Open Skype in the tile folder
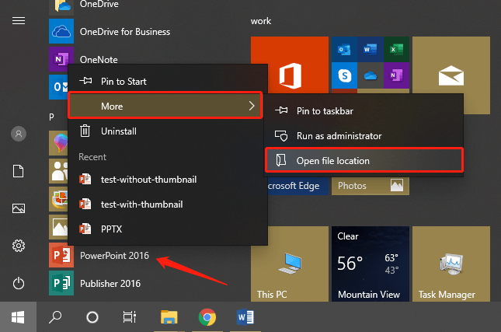Screen dimensions: 501x332 coord(344,75)
